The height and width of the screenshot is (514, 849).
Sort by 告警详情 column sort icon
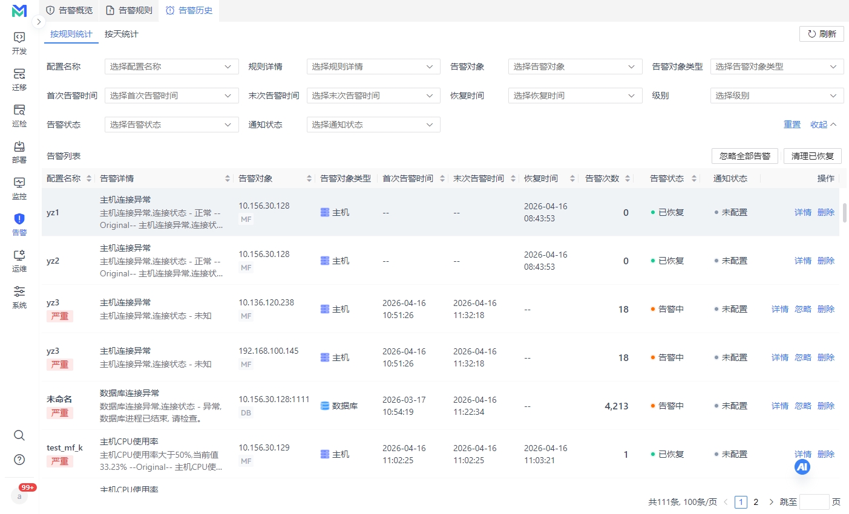click(228, 178)
